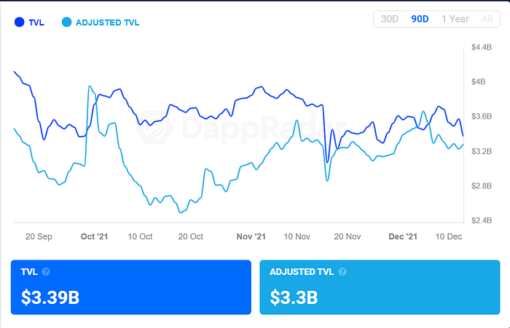510x328 pixels.
Task: Show the 1 Year time range
Action: click(x=455, y=19)
